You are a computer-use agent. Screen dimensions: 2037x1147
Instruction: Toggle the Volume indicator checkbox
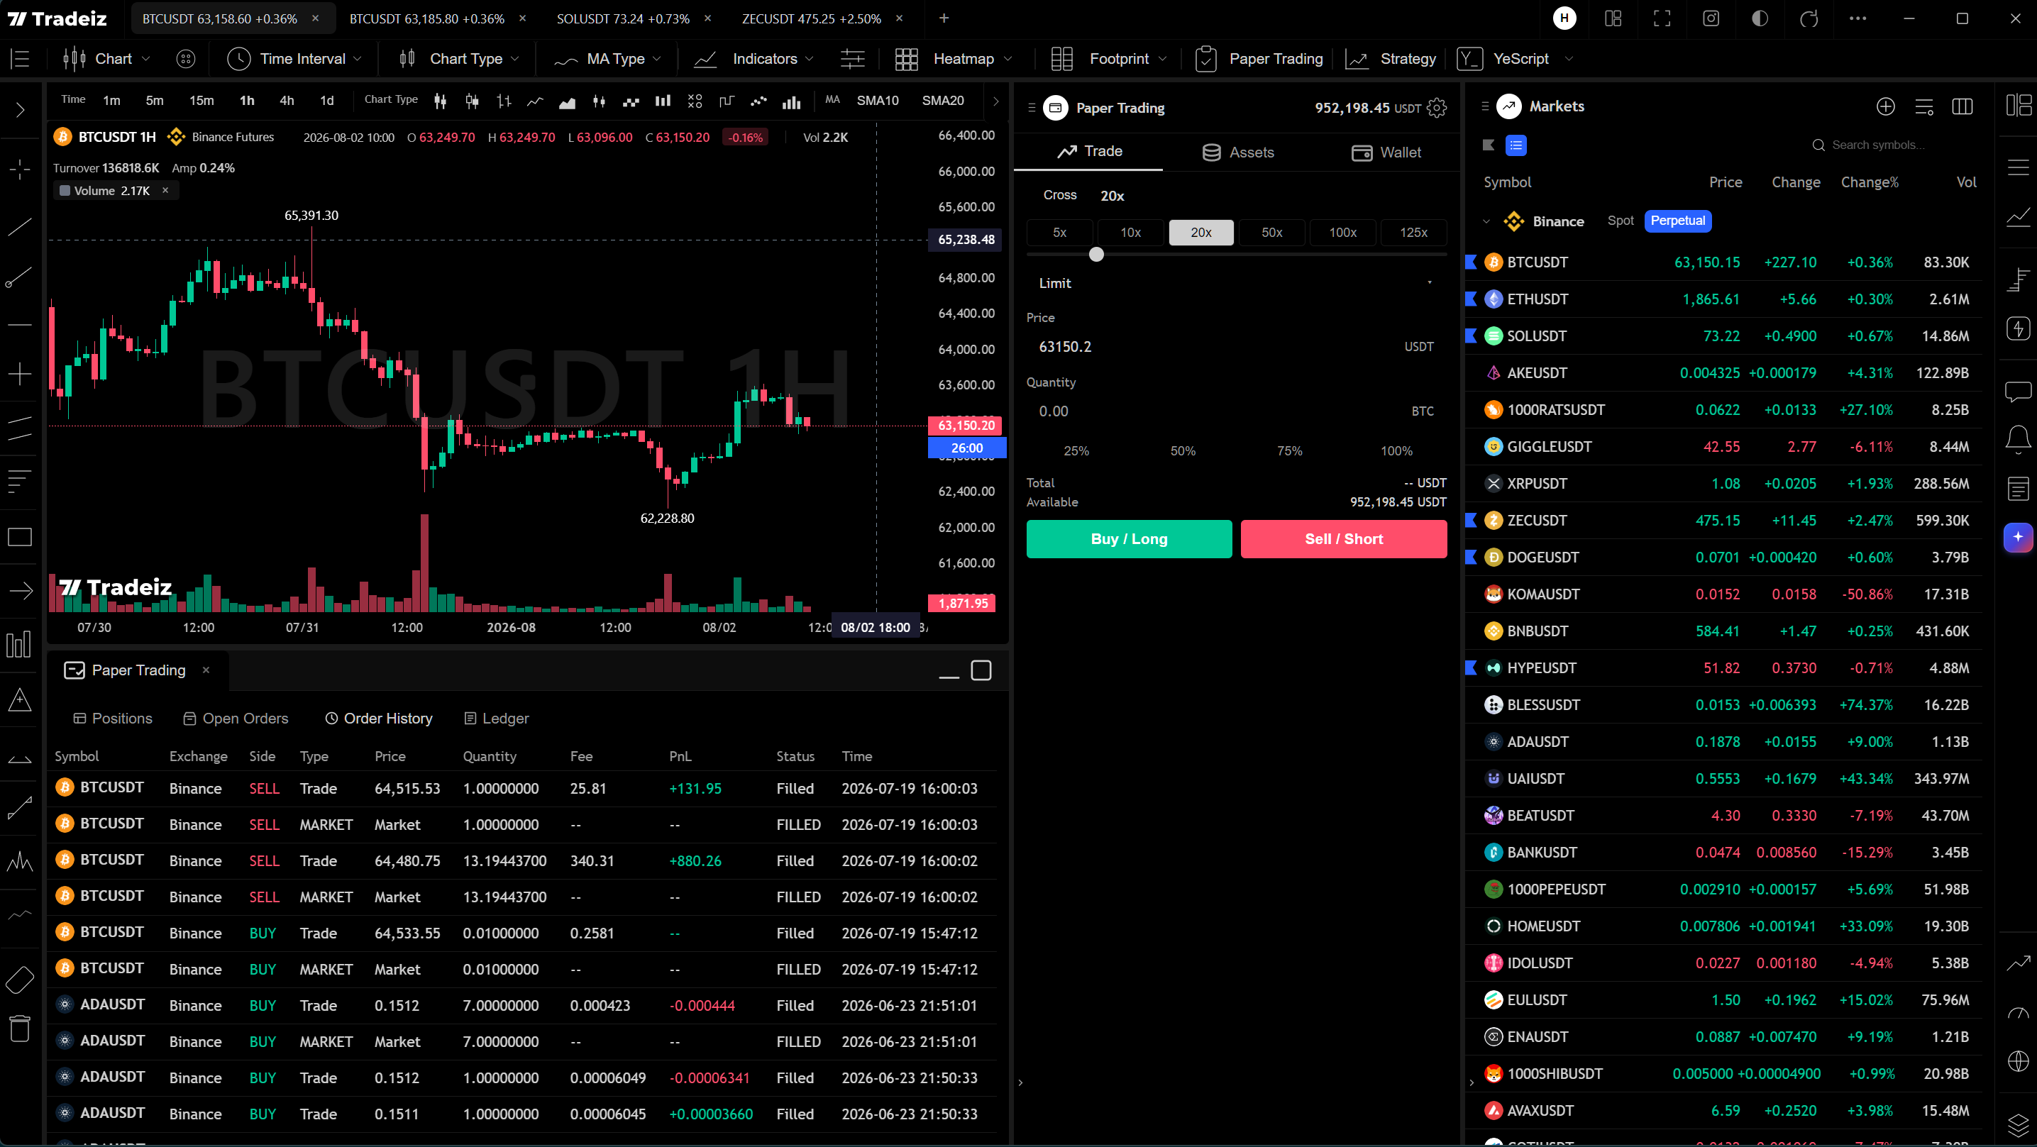pos(65,191)
